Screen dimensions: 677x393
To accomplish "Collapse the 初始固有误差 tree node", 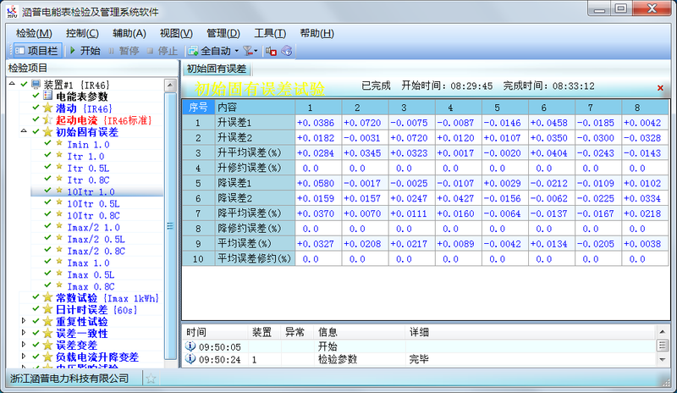I will [x=24, y=133].
